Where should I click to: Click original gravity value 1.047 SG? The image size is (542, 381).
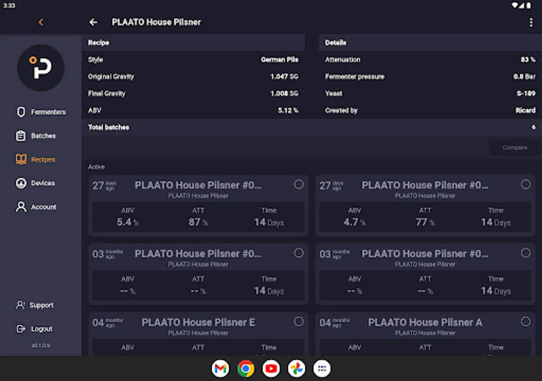point(285,77)
